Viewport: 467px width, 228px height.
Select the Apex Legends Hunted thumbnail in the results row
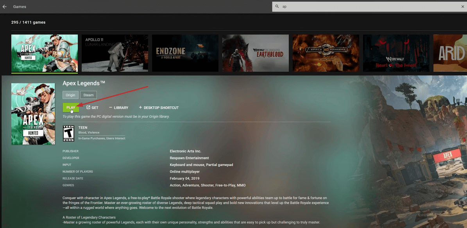[x=45, y=53]
